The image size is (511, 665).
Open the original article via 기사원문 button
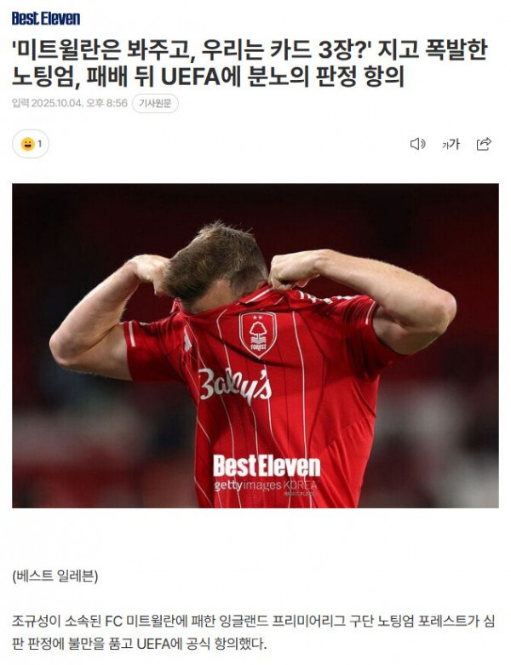tap(155, 103)
